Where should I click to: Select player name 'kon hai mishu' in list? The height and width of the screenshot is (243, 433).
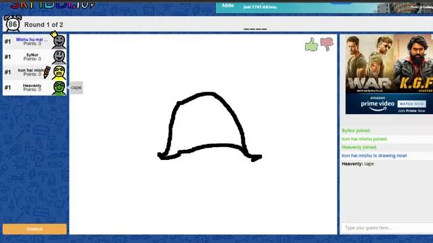pyautogui.click(x=31, y=70)
